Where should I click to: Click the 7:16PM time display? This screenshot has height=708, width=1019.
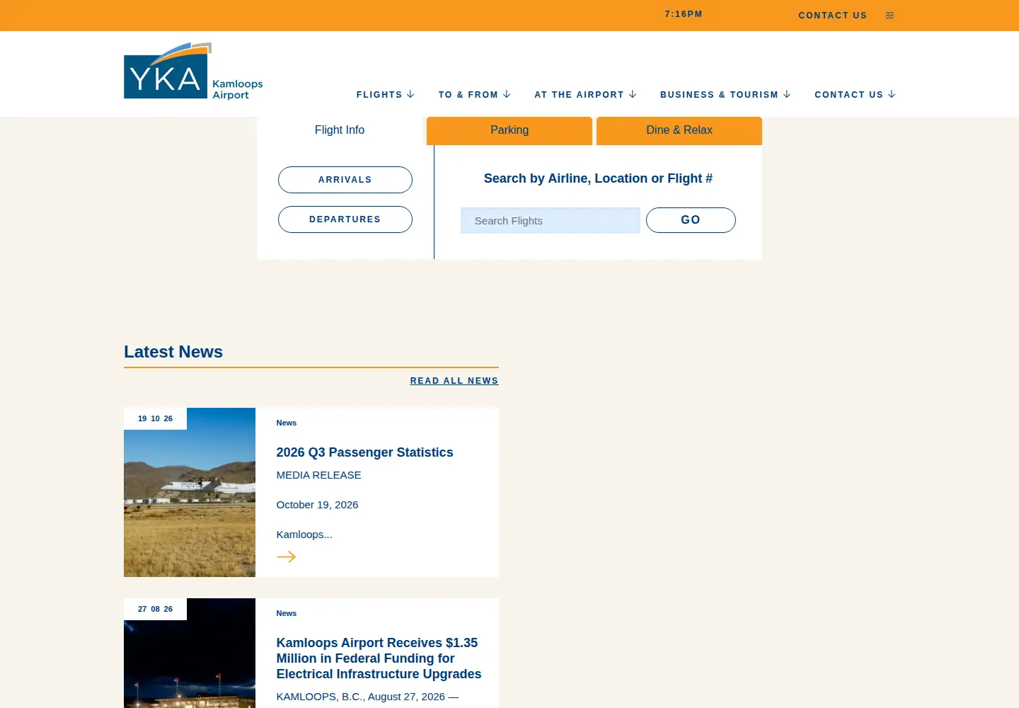pyautogui.click(x=684, y=14)
